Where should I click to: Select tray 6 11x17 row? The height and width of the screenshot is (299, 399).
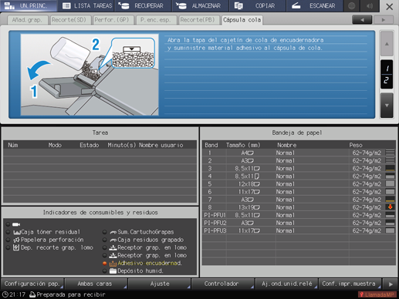299,192
